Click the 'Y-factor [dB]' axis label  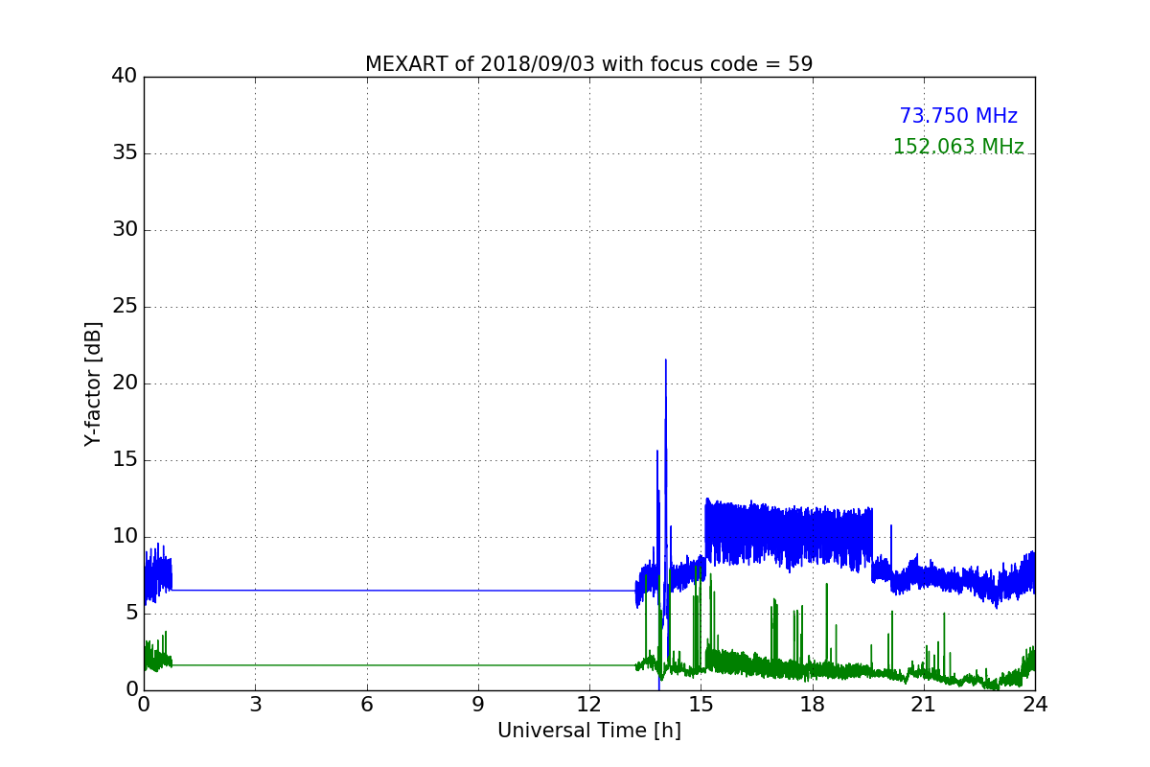pos(93,383)
